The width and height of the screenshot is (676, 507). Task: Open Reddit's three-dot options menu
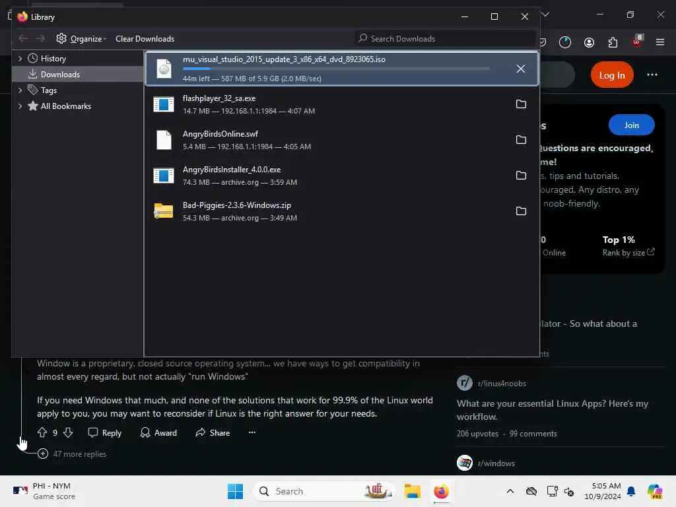click(652, 75)
